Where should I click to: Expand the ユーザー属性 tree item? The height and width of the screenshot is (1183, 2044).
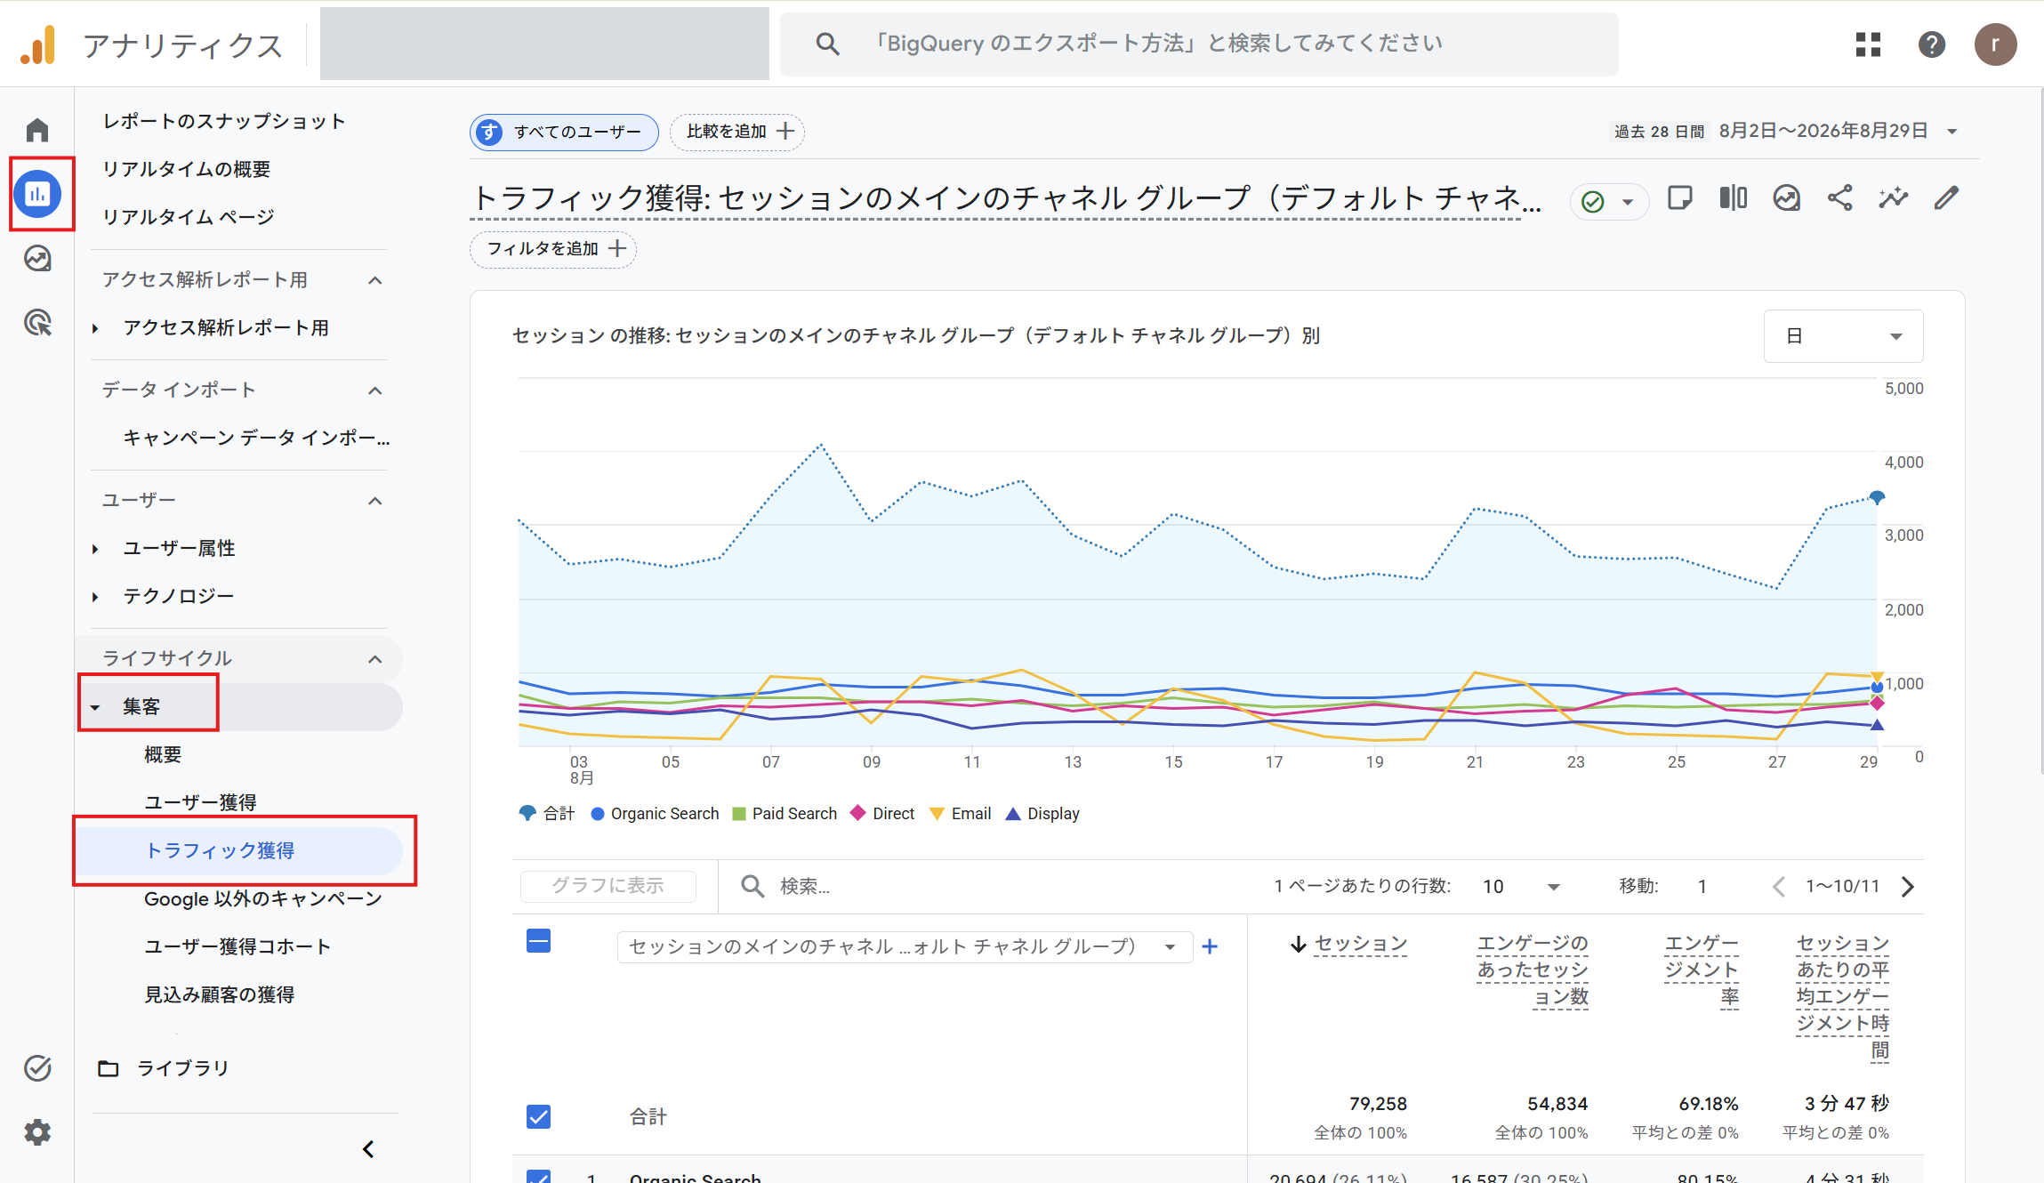(x=95, y=549)
